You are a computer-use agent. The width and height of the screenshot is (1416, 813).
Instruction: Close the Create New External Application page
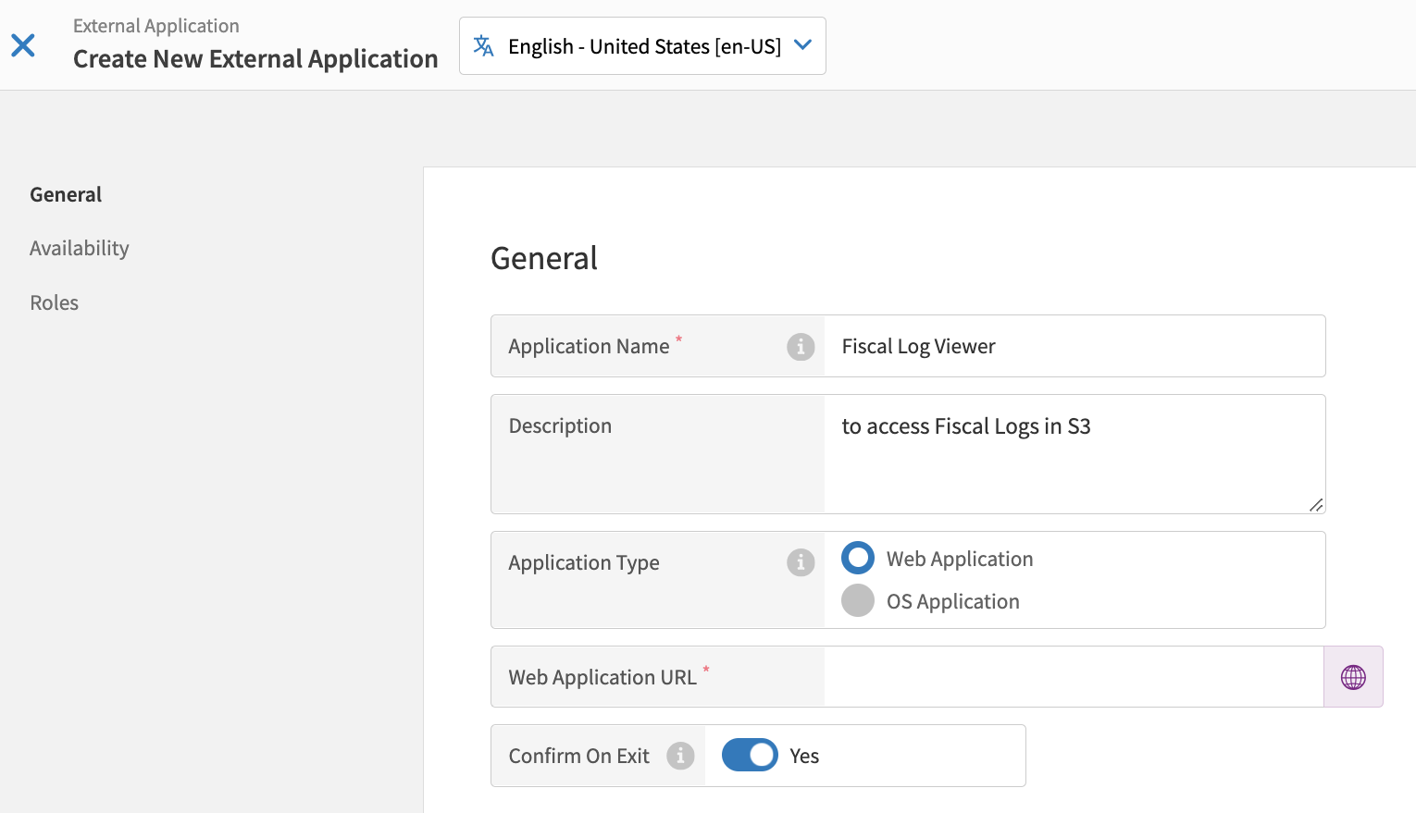(x=23, y=45)
